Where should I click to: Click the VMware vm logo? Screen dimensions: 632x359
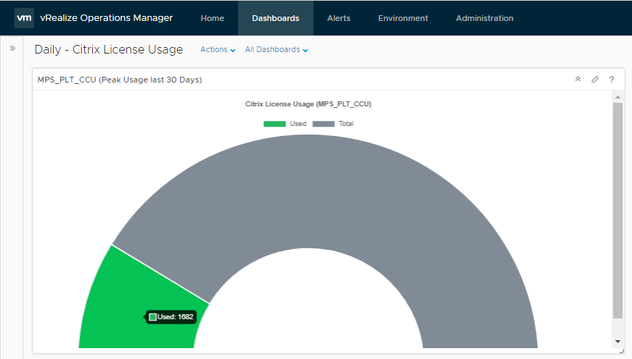24,18
